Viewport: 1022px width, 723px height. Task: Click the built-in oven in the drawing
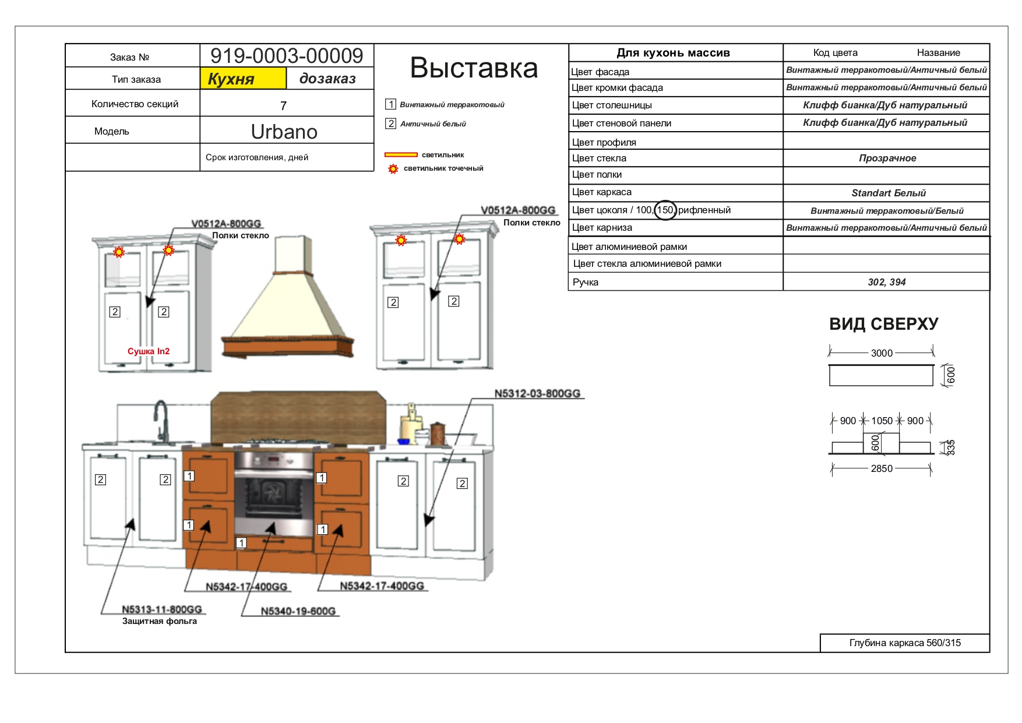click(x=273, y=493)
